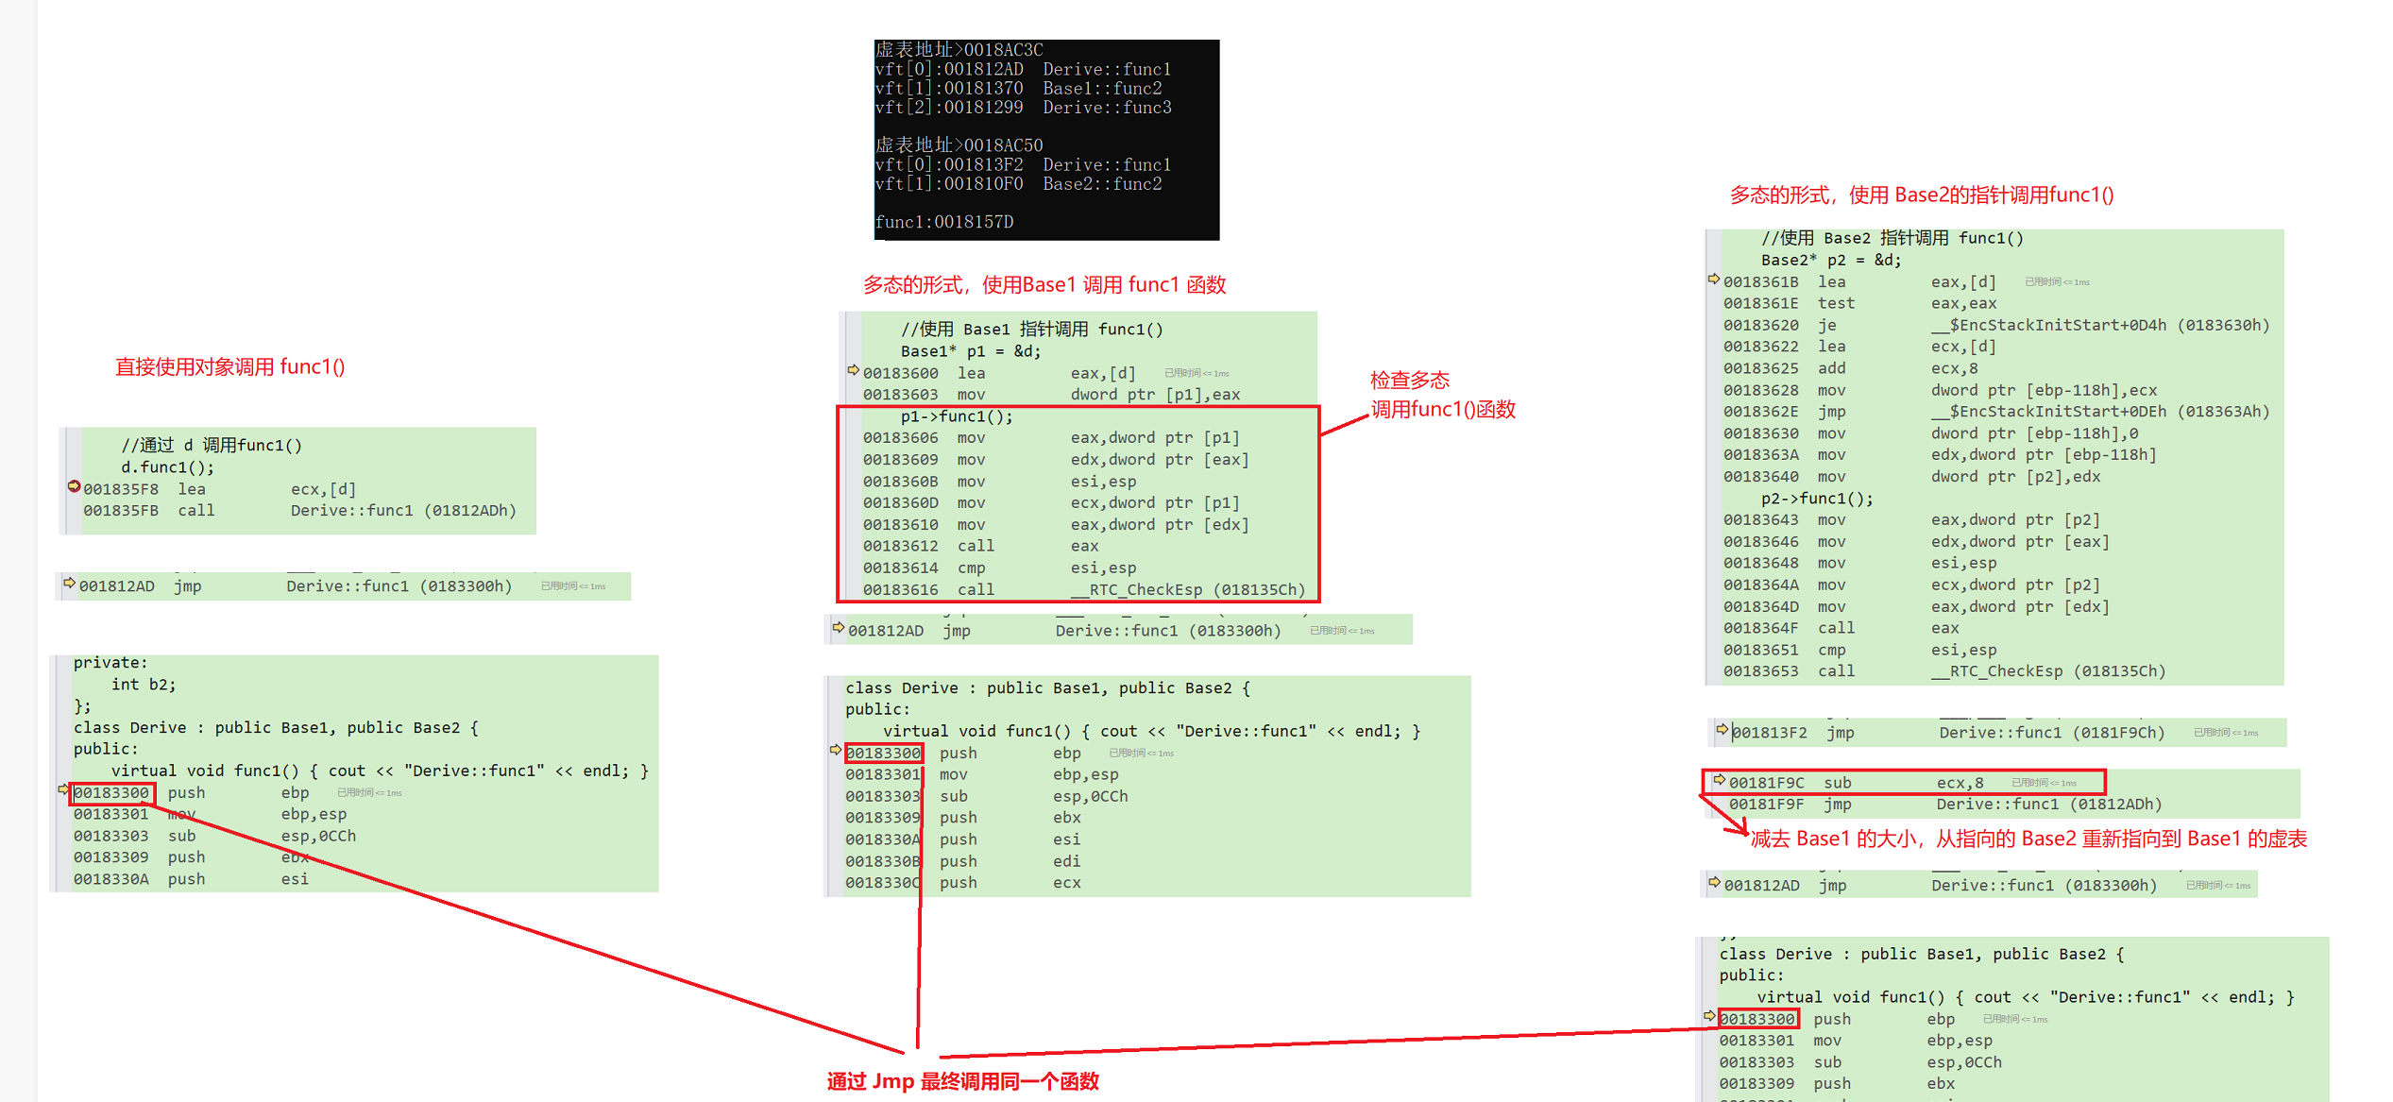The image size is (2393, 1102).
Task: Click the yellow arrow beside address 00181F9C
Action: (x=1719, y=780)
